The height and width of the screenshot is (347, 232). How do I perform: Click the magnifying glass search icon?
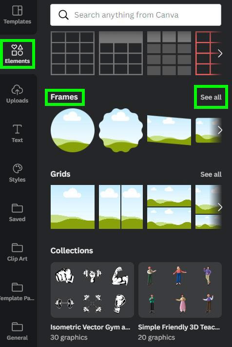[63, 15]
